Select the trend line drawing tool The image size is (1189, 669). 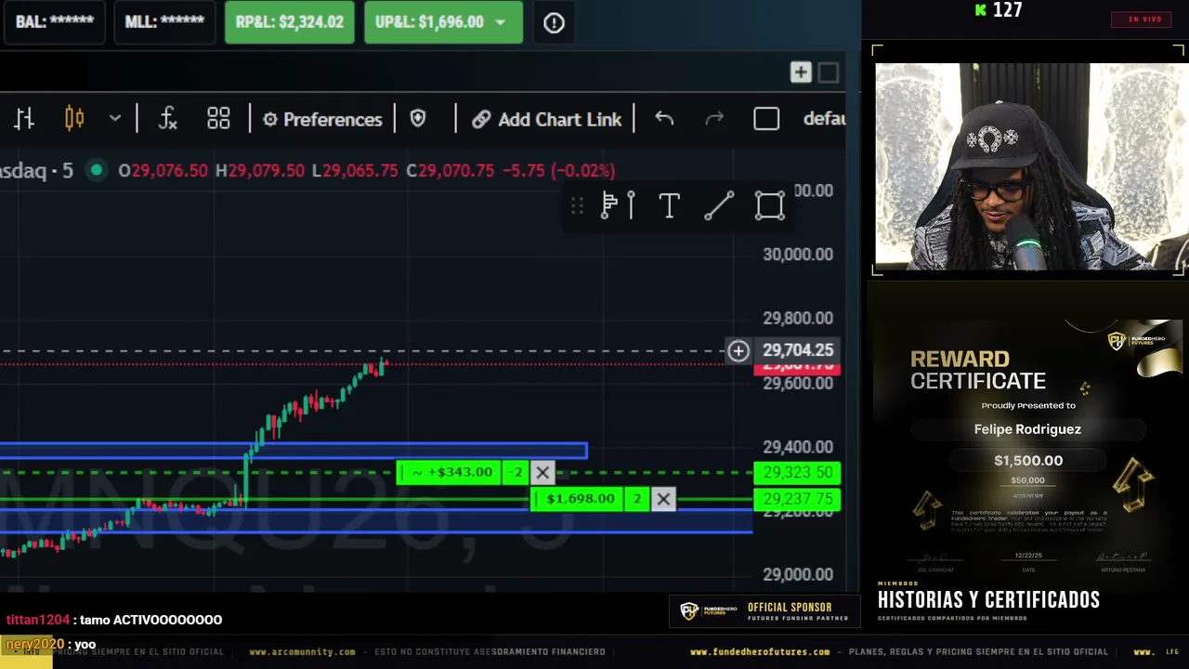tap(719, 205)
